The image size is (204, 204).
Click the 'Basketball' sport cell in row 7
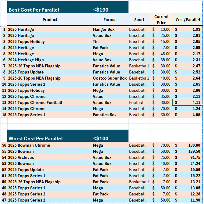[139, 66]
